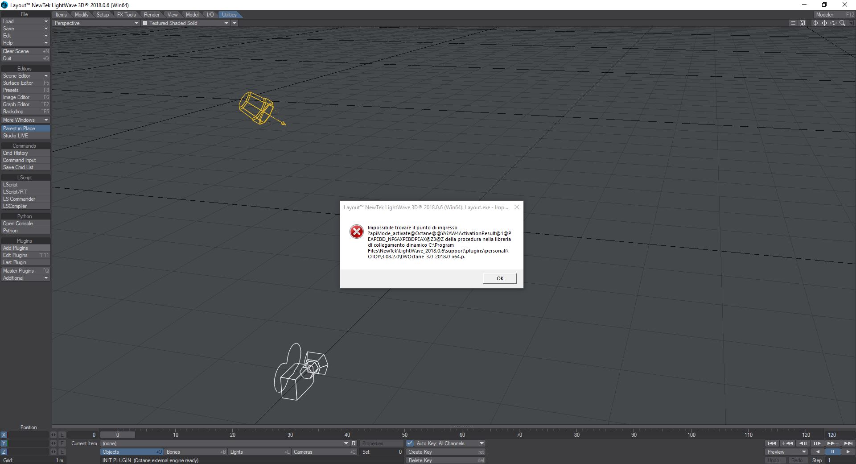
Task: Open the envelope E button for X
Action: 62,435
